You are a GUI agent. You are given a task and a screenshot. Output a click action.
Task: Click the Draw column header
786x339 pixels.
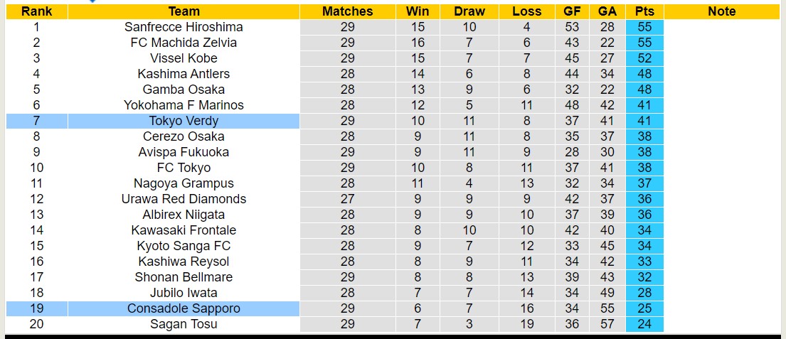click(469, 11)
